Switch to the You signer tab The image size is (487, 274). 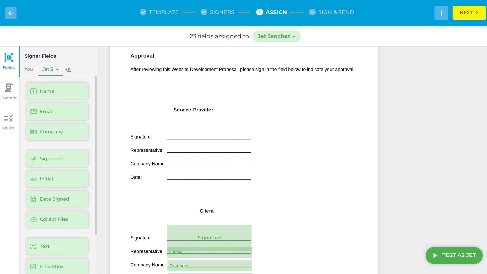coord(29,69)
